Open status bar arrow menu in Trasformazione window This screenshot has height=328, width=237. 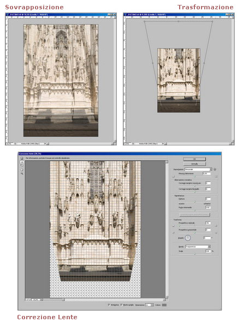click(x=163, y=144)
